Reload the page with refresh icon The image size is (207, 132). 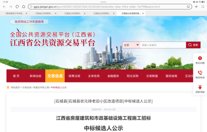(17, 6)
